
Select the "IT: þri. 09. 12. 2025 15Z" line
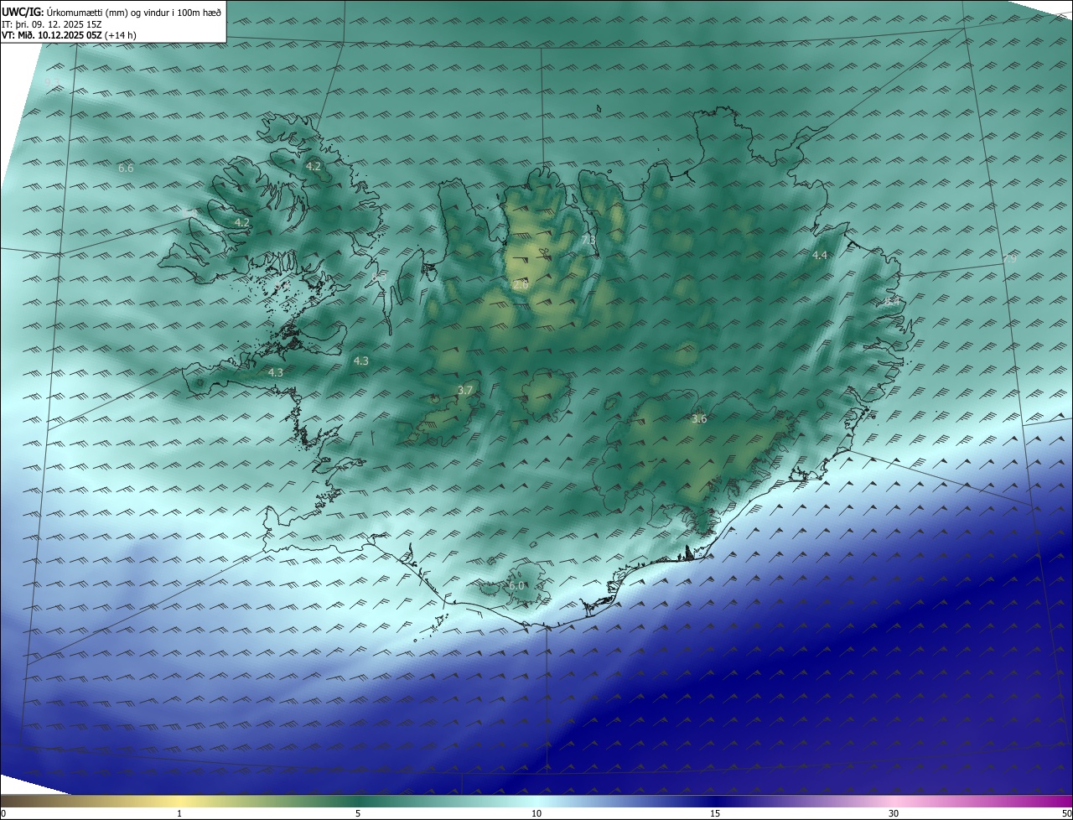pyautogui.click(x=52, y=23)
